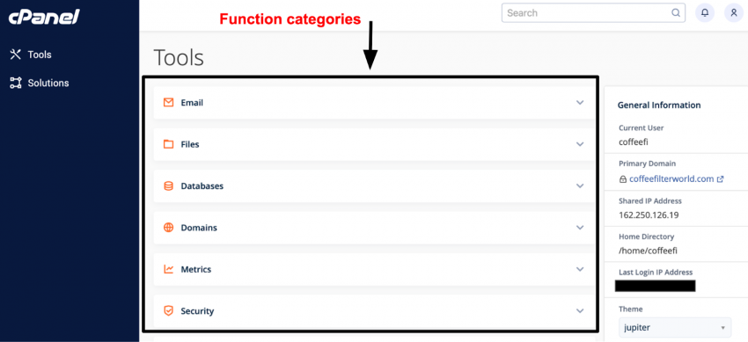Image resolution: width=748 pixels, height=342 pixels.
Task: Click the Files folder icon
Action: pos(168,144)
